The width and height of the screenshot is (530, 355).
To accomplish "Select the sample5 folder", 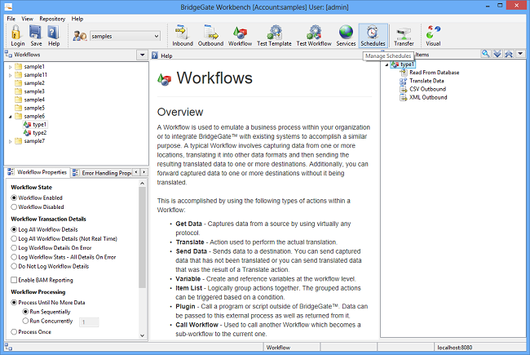I will point(29,108).
